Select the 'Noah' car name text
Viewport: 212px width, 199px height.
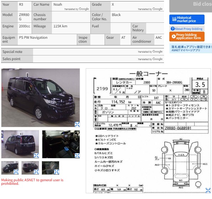(58, 5)
